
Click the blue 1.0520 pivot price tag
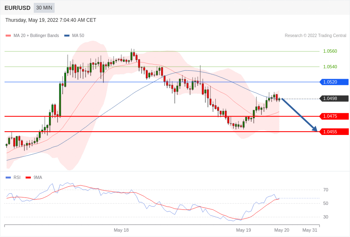334,82
